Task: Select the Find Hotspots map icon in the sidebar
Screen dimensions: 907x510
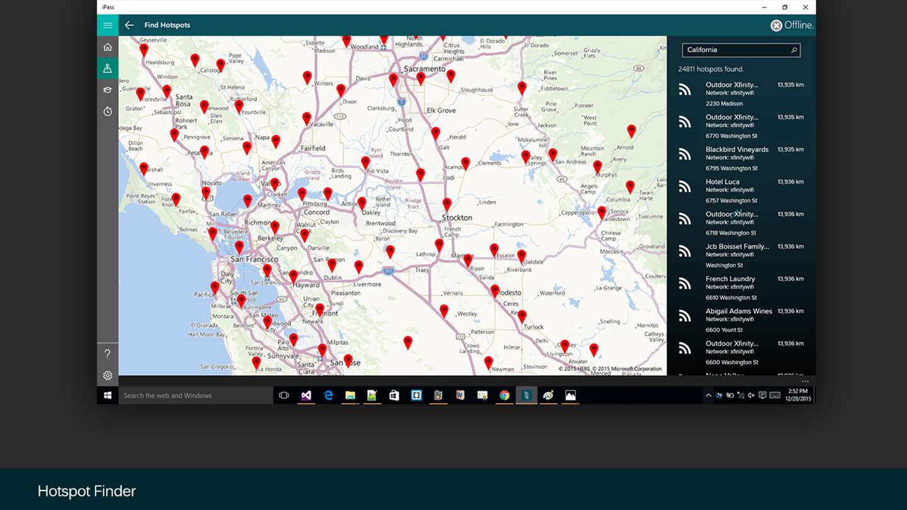Action: [108, 69]
